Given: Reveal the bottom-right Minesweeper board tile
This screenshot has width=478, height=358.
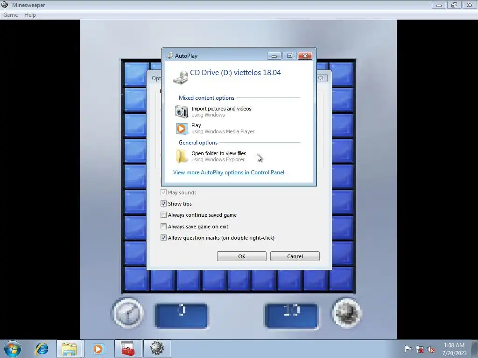Looking at the screenshot, I should tap(342, 279).
